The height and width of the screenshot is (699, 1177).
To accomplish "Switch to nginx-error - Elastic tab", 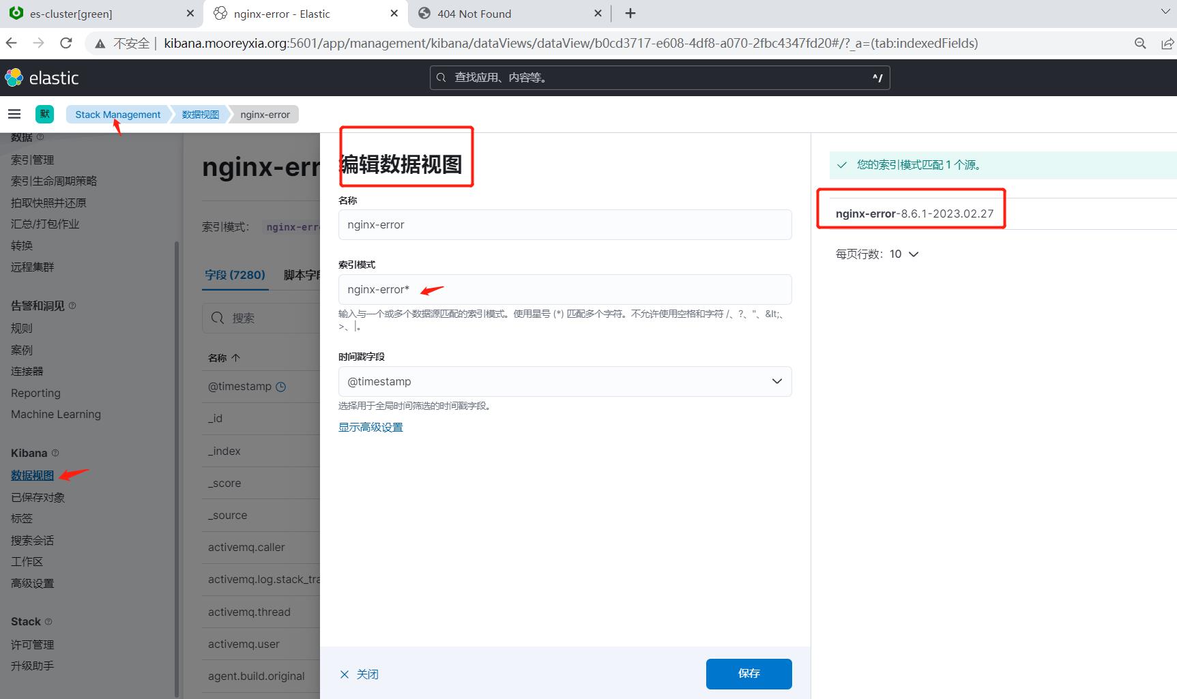I will pyautogui.click(x=306, y=14).
